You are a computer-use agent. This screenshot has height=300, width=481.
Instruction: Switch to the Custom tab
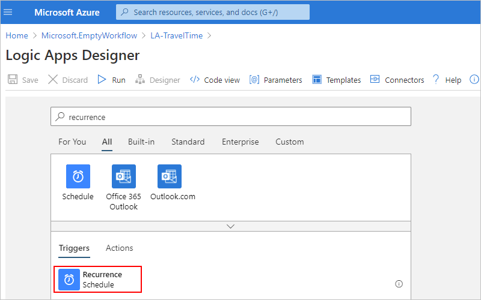(x=290, y=142)
